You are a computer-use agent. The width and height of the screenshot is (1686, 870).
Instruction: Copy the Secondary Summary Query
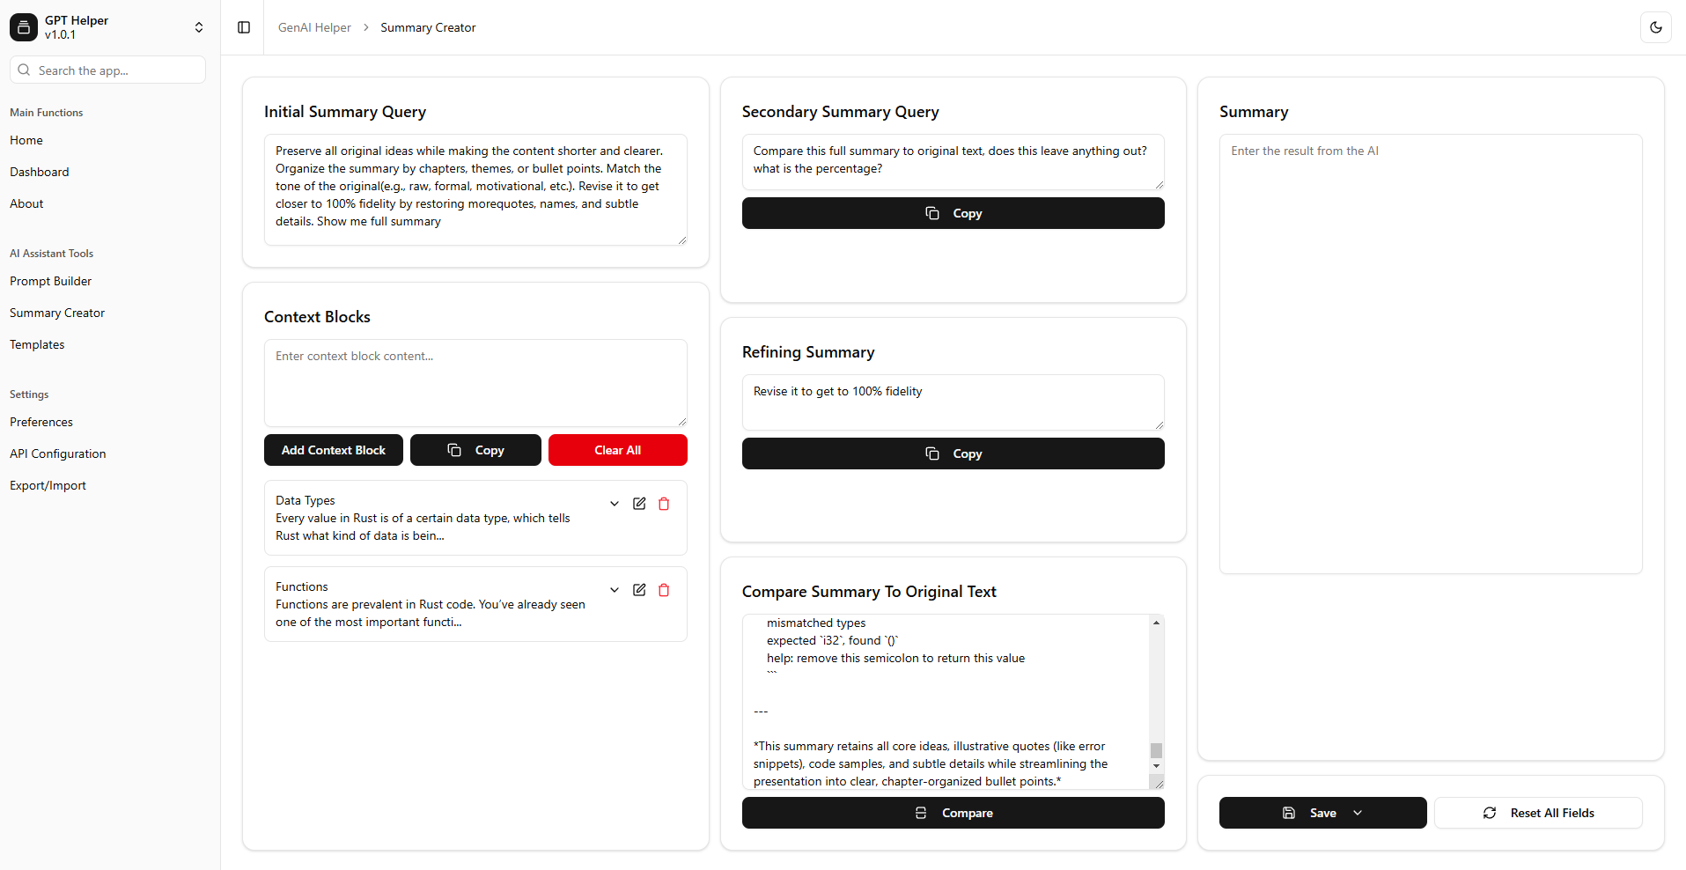(x=953, y=213)
